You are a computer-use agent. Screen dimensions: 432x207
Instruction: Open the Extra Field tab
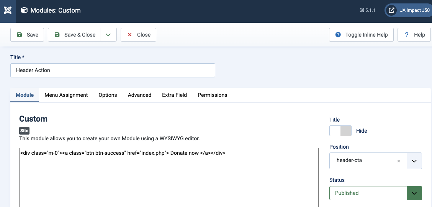[x=174, y=95]
